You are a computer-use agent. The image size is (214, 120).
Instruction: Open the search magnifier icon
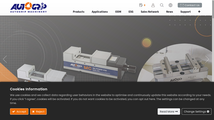(162, 5)
